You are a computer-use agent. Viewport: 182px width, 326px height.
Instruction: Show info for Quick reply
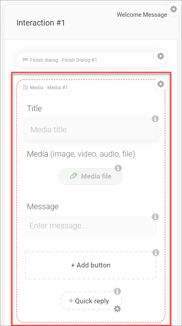coord(117,291)
